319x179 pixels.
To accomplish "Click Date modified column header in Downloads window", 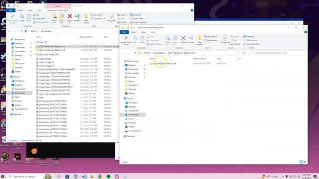I will pyautogui.click(x=86, y=37).
